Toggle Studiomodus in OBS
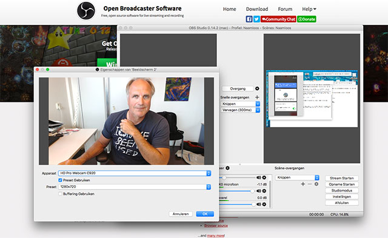Screen dimensions: 388x238 (342, 191)
